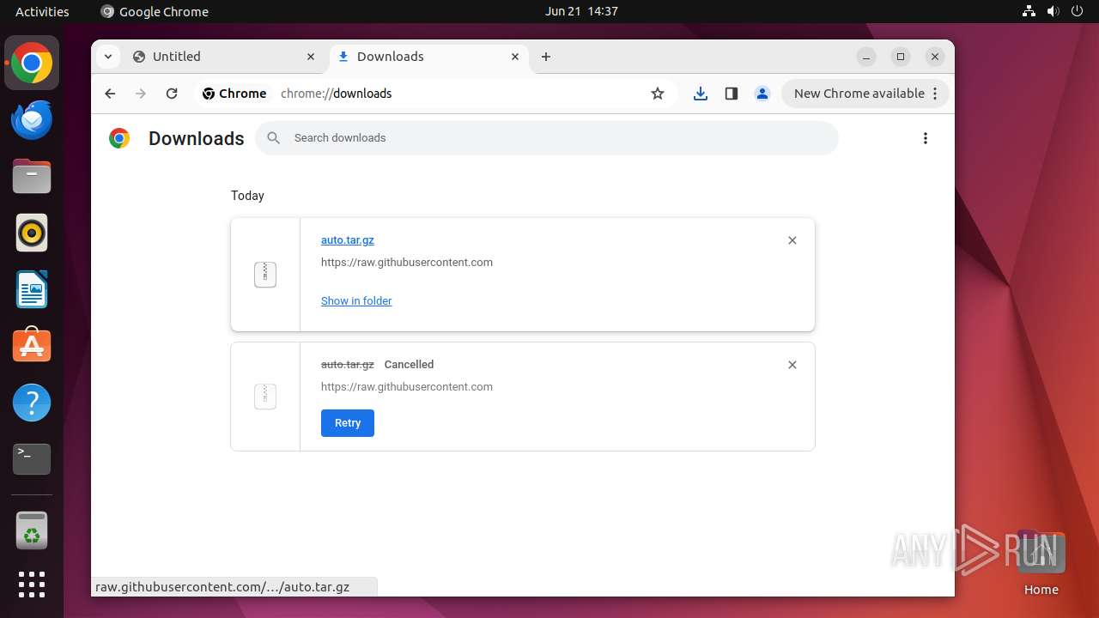Launch Google Chrome from the dock
Viewport: 1099px width, 618px height.
32,63
